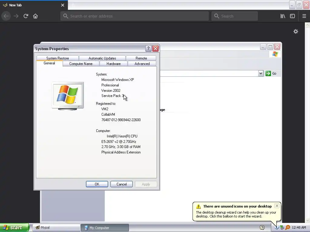The height and width of the screenshot is (232, 310).
Task: Open a new browser tab with plus
Action: coord(73,5)
